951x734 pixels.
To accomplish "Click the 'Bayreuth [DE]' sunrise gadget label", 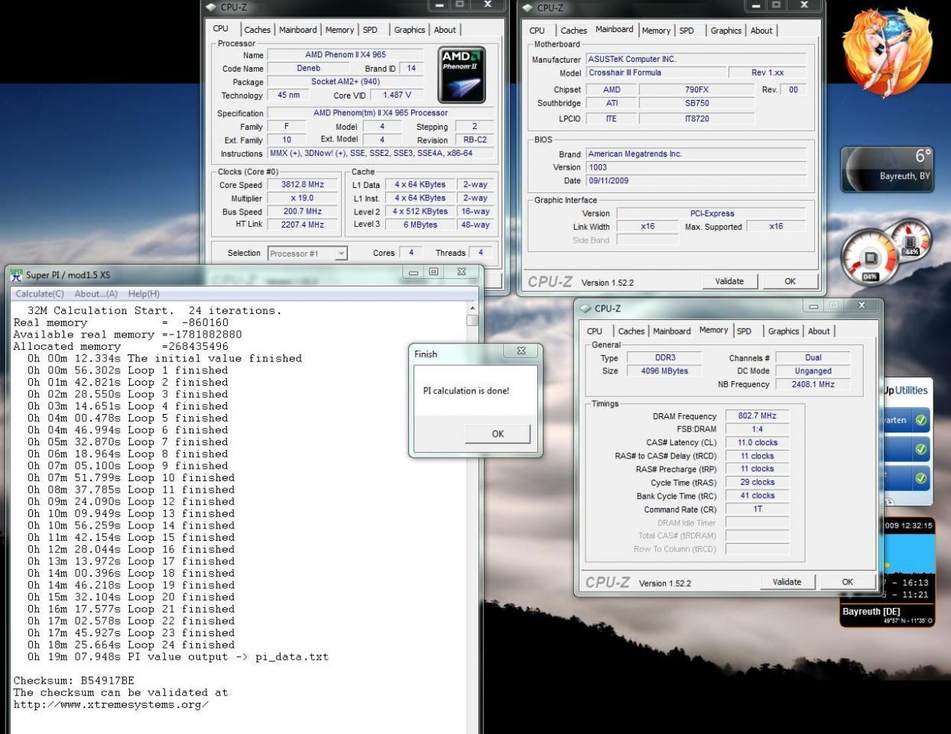I will [871, 611].
